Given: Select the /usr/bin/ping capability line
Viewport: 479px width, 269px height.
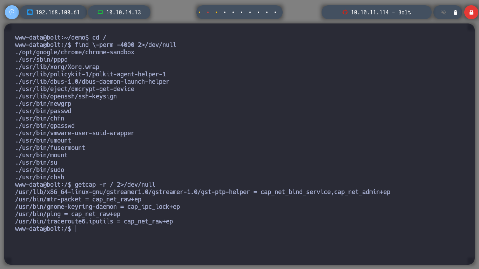Looking at the screenshot, I should tap(68, 214).
